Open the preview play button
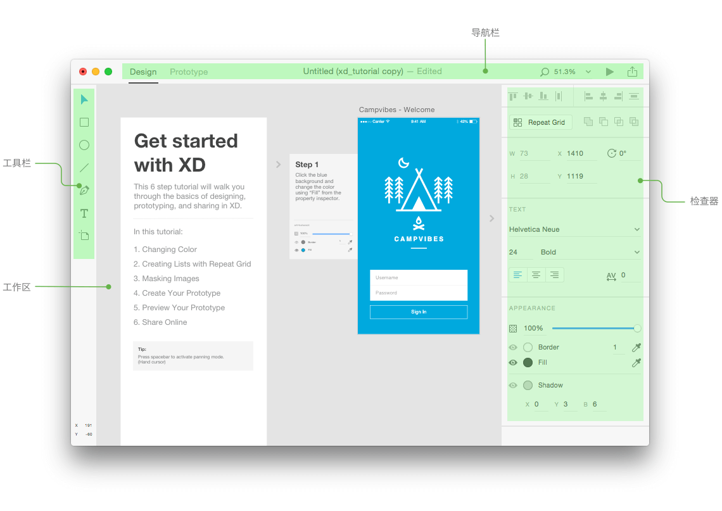 (x=610, y=71)
